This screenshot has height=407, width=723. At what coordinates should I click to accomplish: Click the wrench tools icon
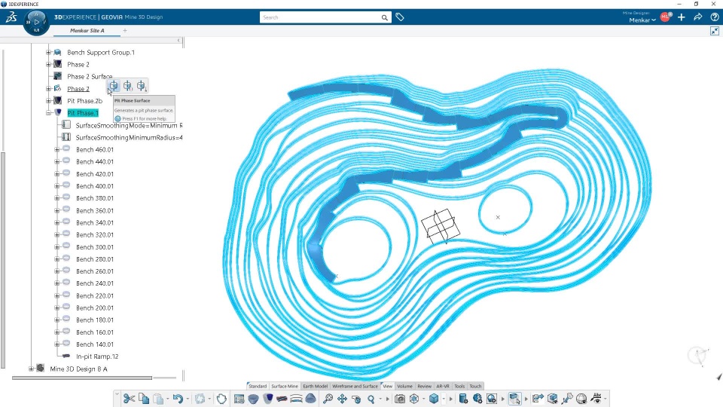tap(567, 399)
